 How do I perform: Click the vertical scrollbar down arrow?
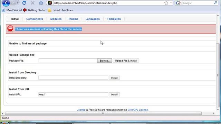click(218, 109)
